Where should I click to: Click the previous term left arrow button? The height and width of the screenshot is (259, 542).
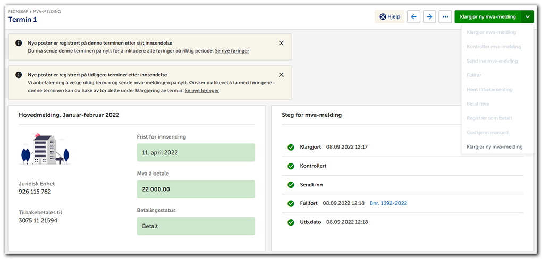point(414,16)
